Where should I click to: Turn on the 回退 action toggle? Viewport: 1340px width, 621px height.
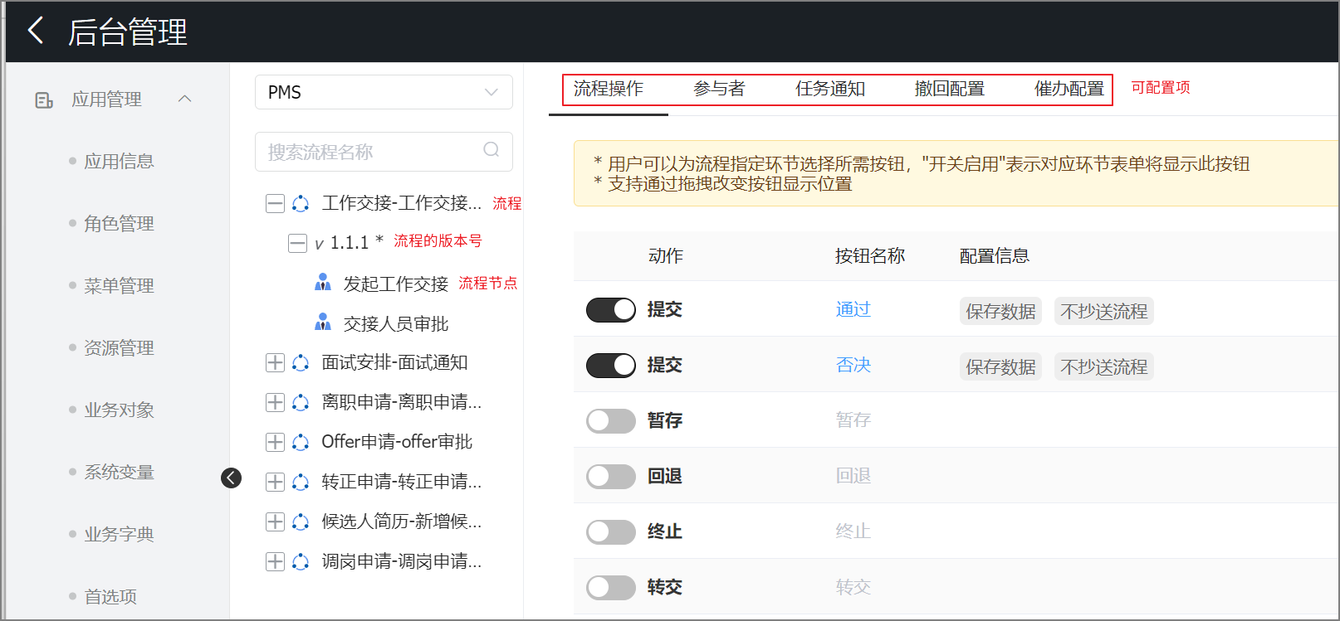610,477
